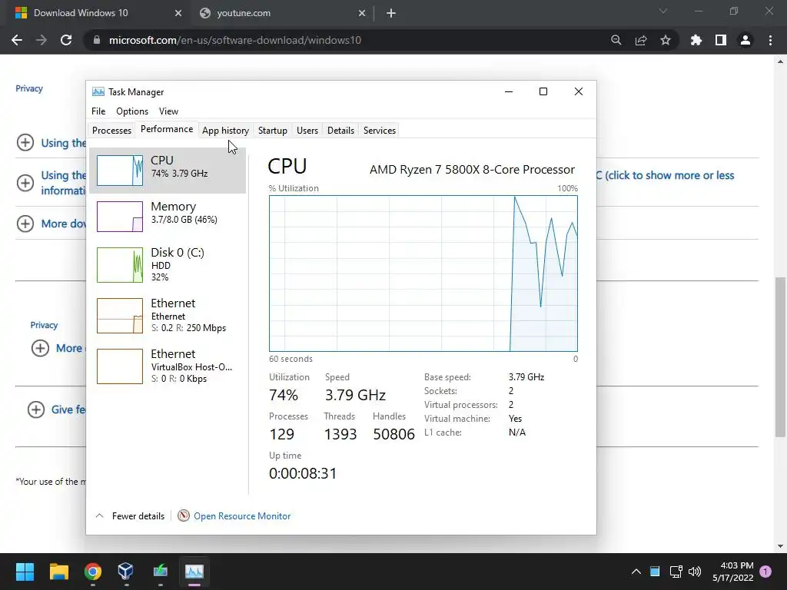Open the notification badge in tray
Viewport: 787px width, 590px height.
coord(765,572)
